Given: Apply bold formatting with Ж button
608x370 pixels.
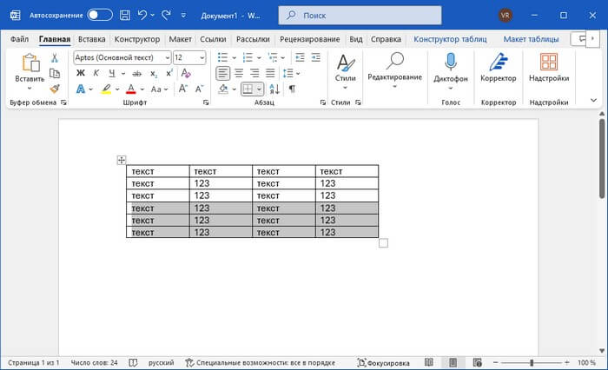Looking at the screenshot, I should click(81, 73).
